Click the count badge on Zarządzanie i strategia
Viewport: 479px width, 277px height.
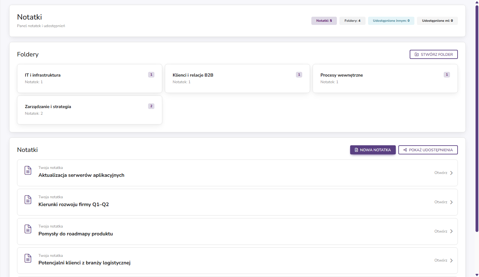(151, 106)
